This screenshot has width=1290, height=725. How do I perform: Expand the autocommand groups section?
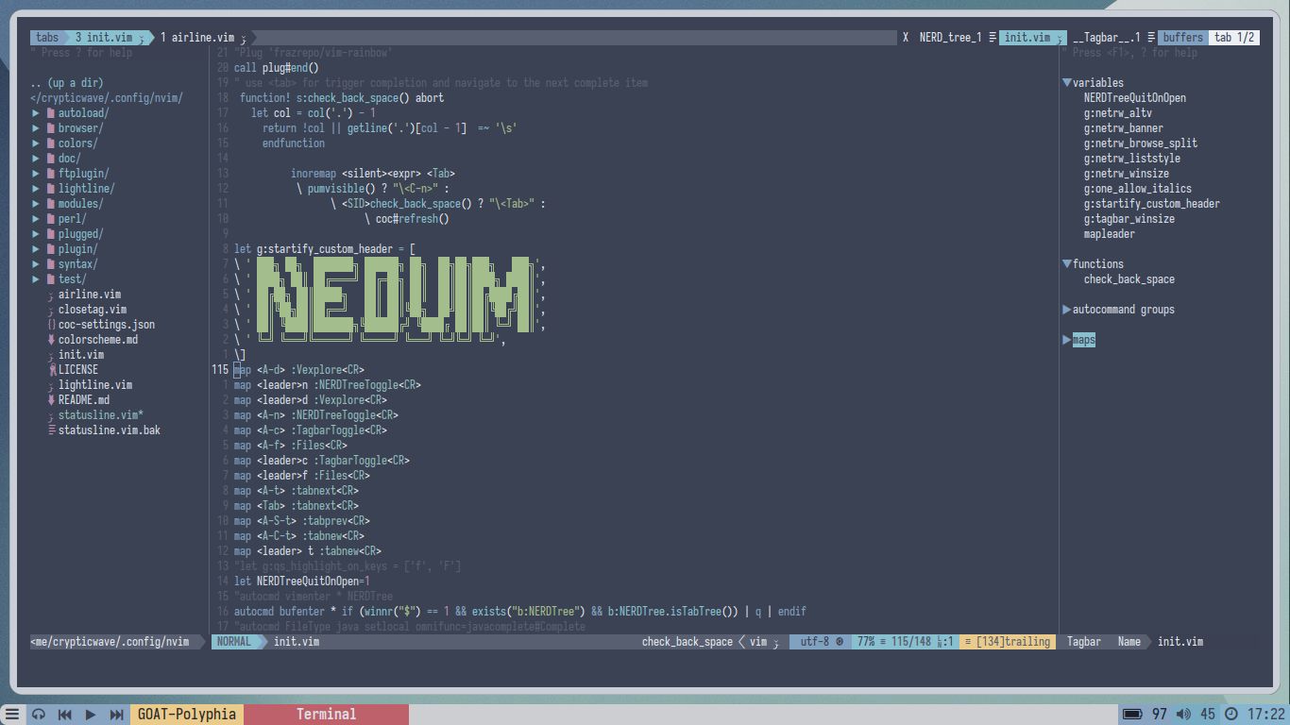(1067, 310)
